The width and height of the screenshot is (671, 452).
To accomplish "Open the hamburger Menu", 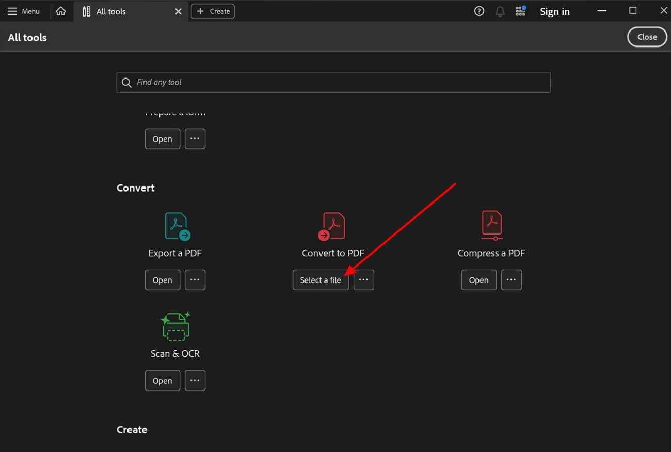I will [23, 11].
